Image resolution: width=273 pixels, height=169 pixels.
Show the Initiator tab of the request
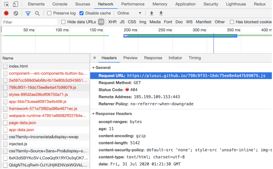pyautogui.click(x=175, y=58)
